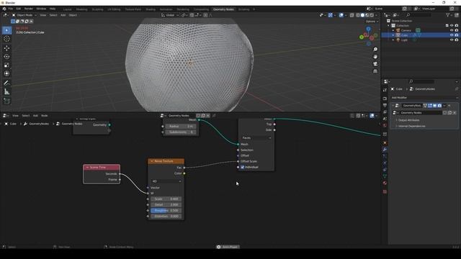Open the Tool properties tab icon
Viewport: 461px width, 259px height.
[385, 90]
